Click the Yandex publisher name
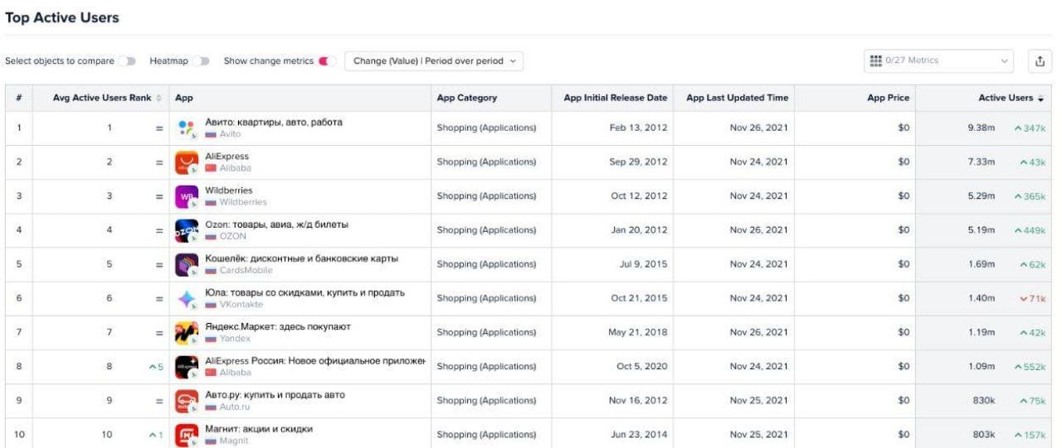 235,338
